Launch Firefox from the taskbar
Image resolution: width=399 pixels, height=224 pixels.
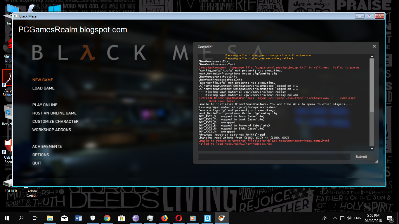(164, 218)
